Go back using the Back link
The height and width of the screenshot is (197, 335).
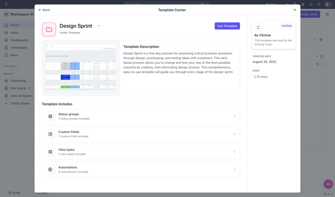pos(44,10)
